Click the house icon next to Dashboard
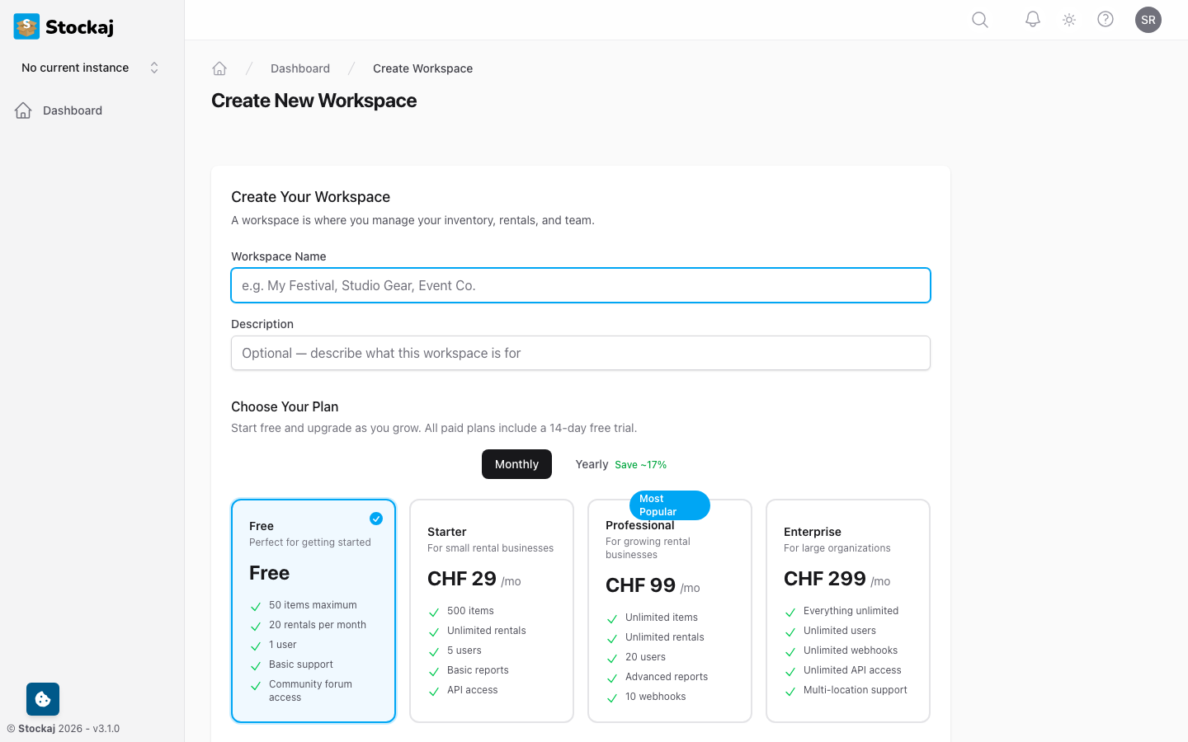The height and width of the screenshot is (742, 1188). [23, 110]
